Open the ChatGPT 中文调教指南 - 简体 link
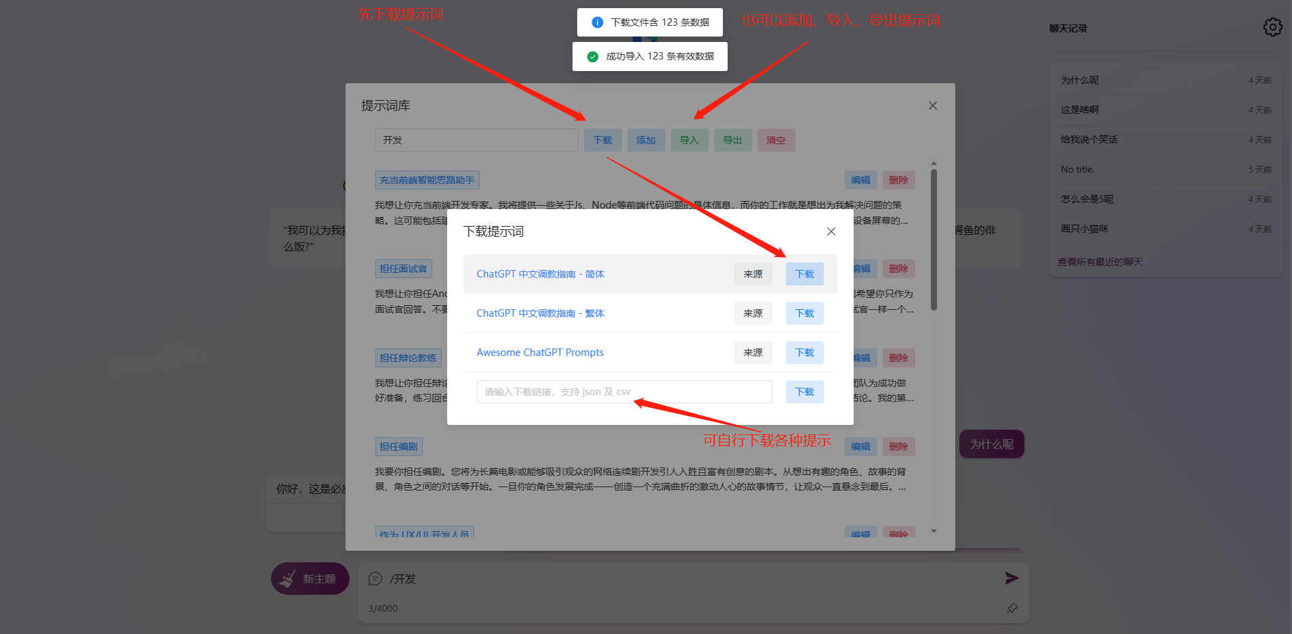 click(x=540, y=273)
